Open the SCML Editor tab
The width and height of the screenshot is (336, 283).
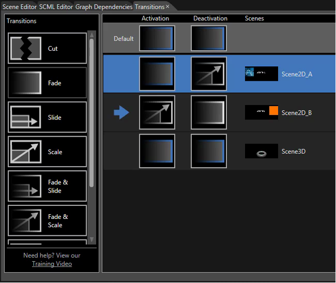point(56,7)
